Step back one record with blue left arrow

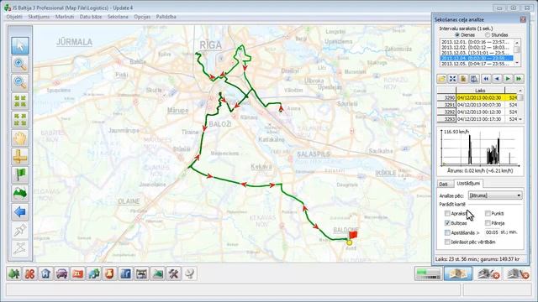click(497, 79)
